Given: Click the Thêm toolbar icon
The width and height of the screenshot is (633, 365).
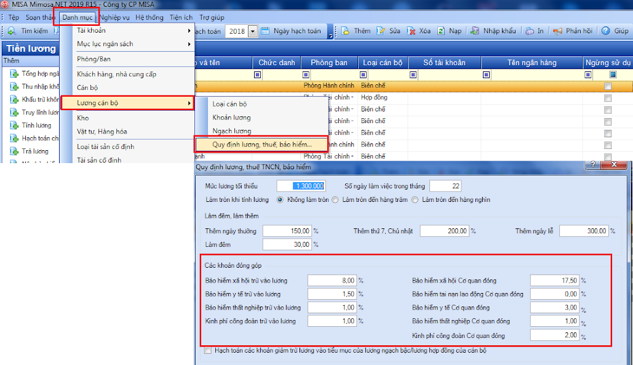Looking at the screenshot, I should click(x=346, y=31).
